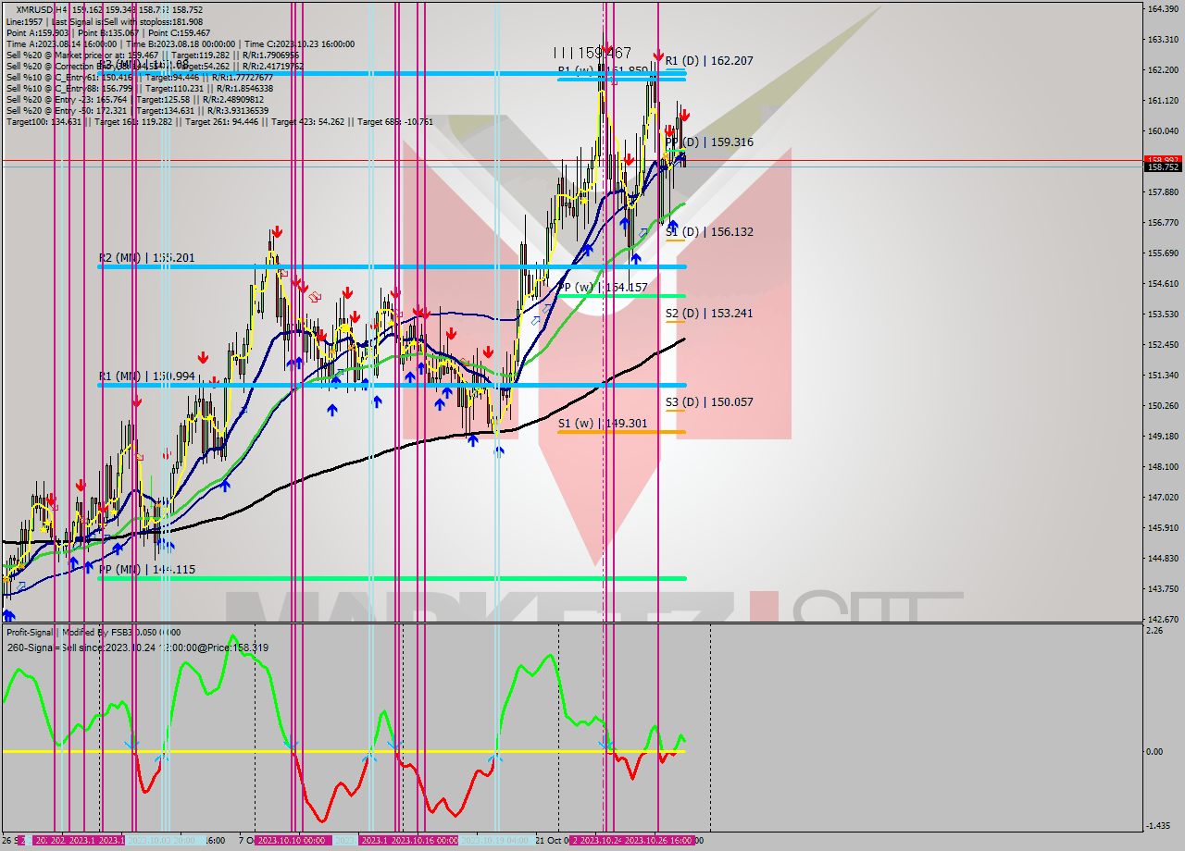Click the 'PP (D) | 159.316' pivot label
Viewport: 1185px width, 851px height.
coord(708,142)
